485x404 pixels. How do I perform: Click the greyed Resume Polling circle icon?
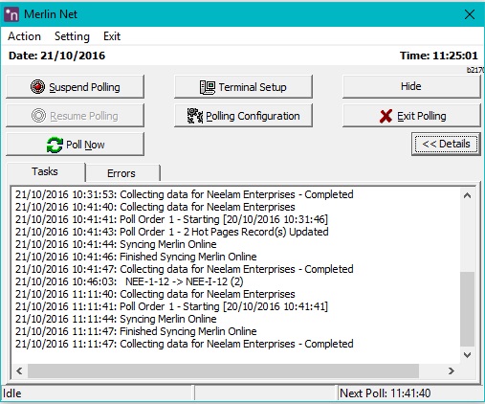coord(38,115)
